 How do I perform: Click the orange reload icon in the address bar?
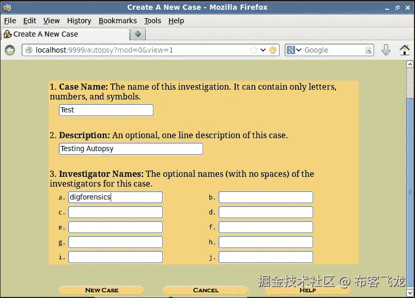(x=272, y=50)
